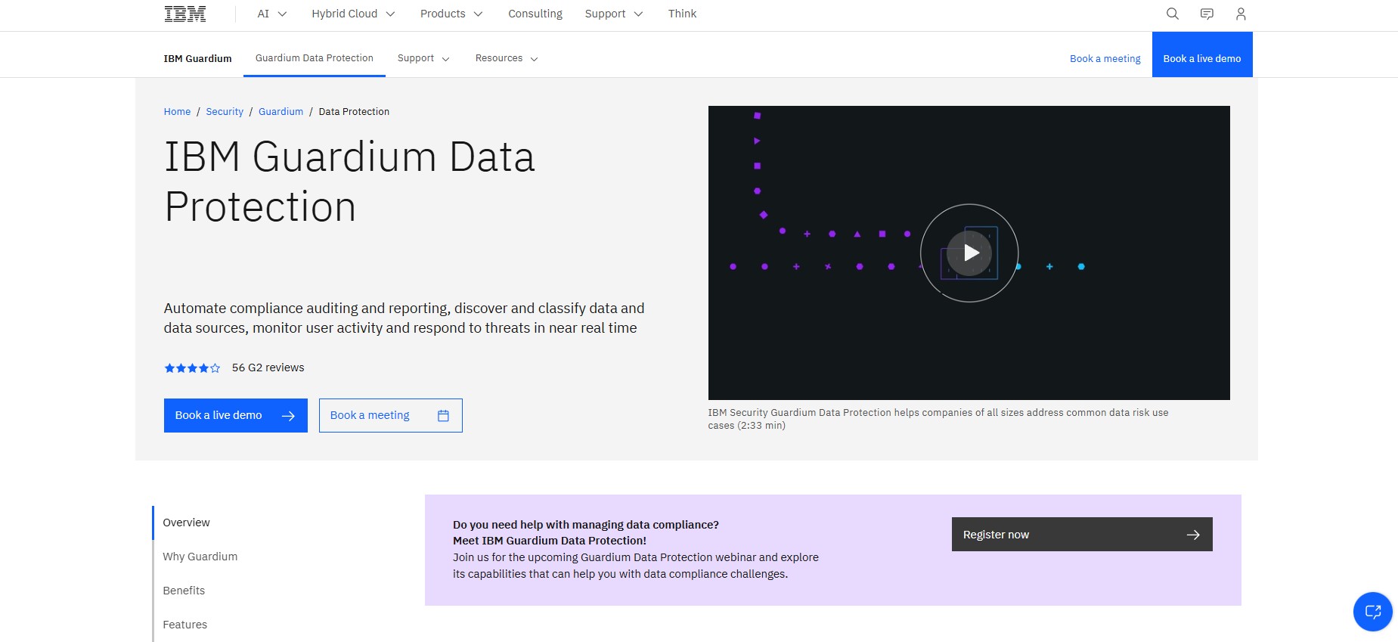Expand the Support dropdown in subnav

[423, 58]
